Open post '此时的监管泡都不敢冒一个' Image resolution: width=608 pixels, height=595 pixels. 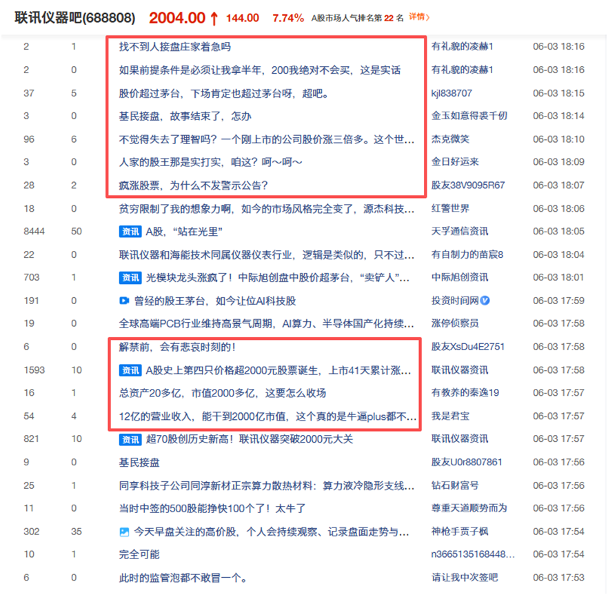pos(183,578)
